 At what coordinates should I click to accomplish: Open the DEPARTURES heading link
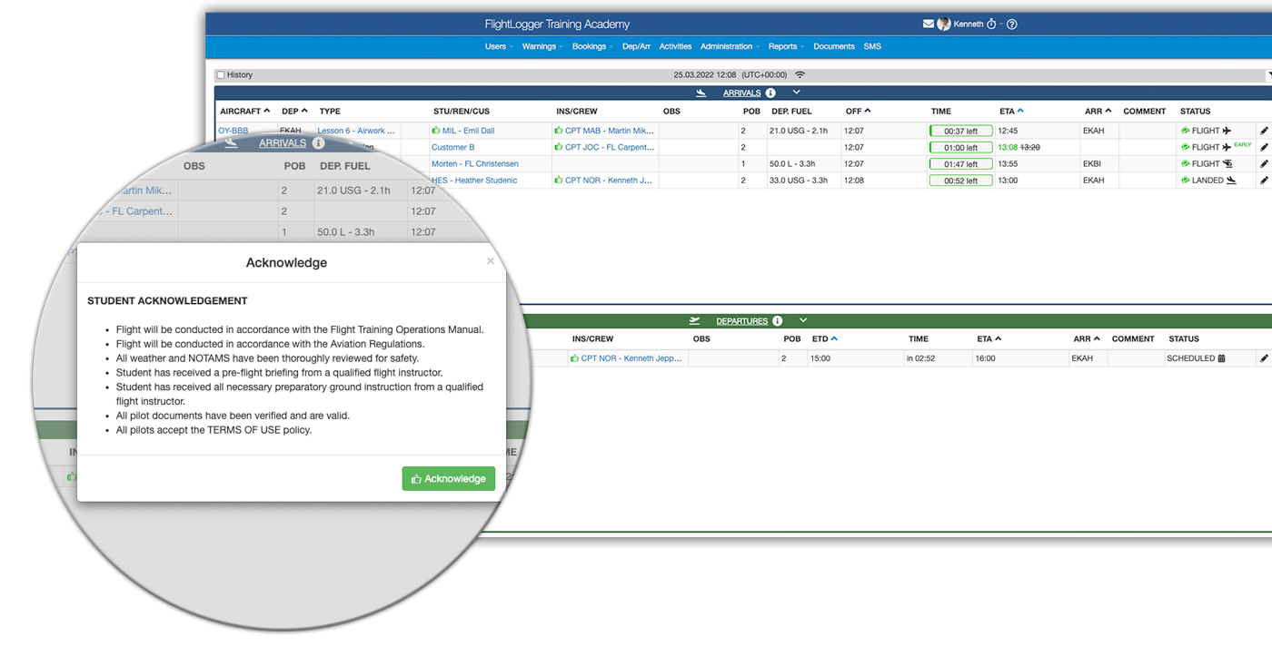point(741,321)
